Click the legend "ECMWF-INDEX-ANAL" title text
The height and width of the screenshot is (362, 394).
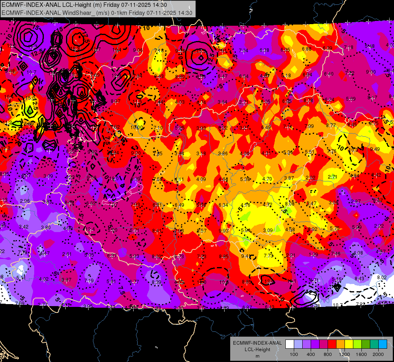257,343
